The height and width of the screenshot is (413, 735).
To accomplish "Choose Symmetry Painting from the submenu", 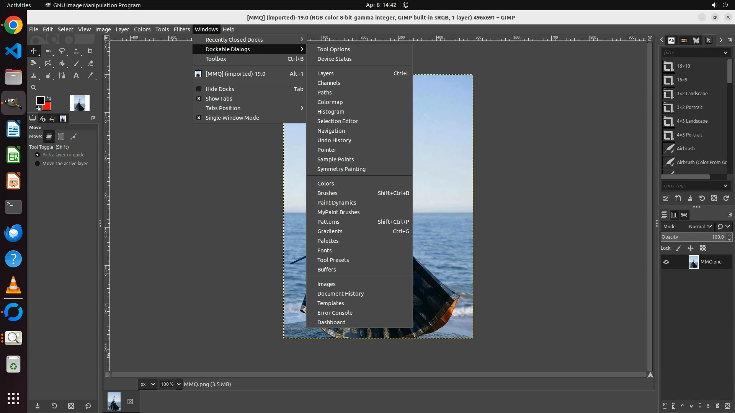I will [341, 169].
